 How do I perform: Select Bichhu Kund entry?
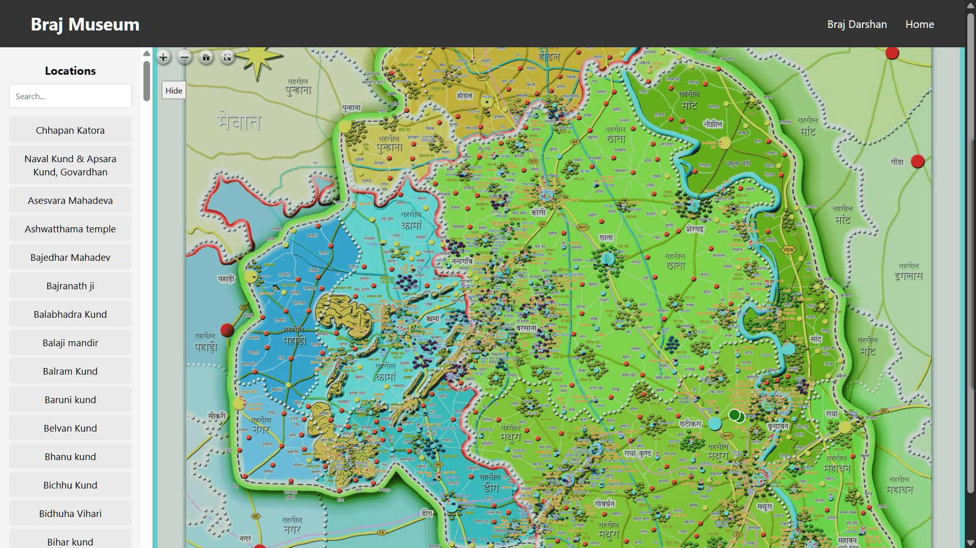click(70, 485)
